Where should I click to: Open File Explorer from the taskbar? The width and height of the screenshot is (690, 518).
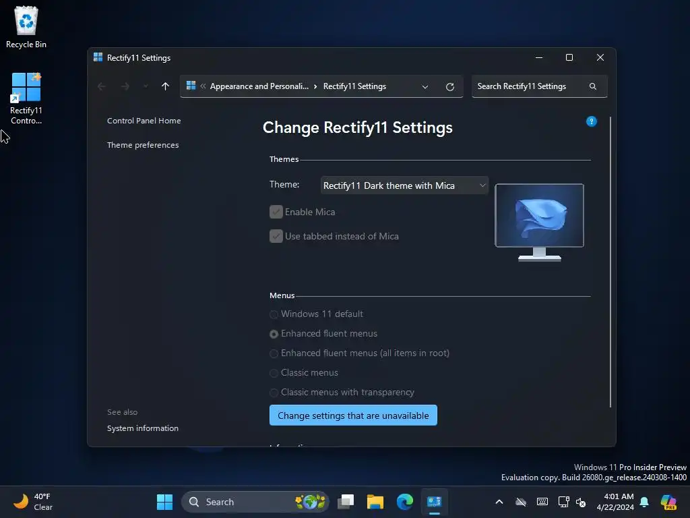click(375, 502)
